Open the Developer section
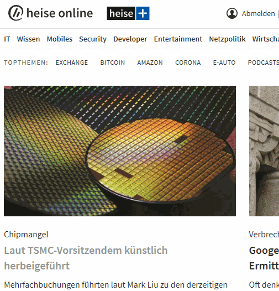Viewport: 279px width, 291px height. pos(130,39)
